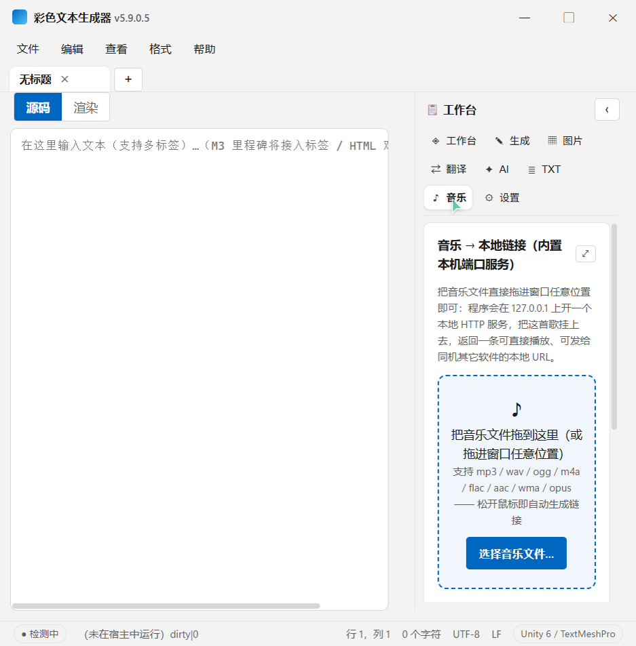Click the editor's horizontal scrollbar
This screenshot has height=646, width=636.
[166, 606]
